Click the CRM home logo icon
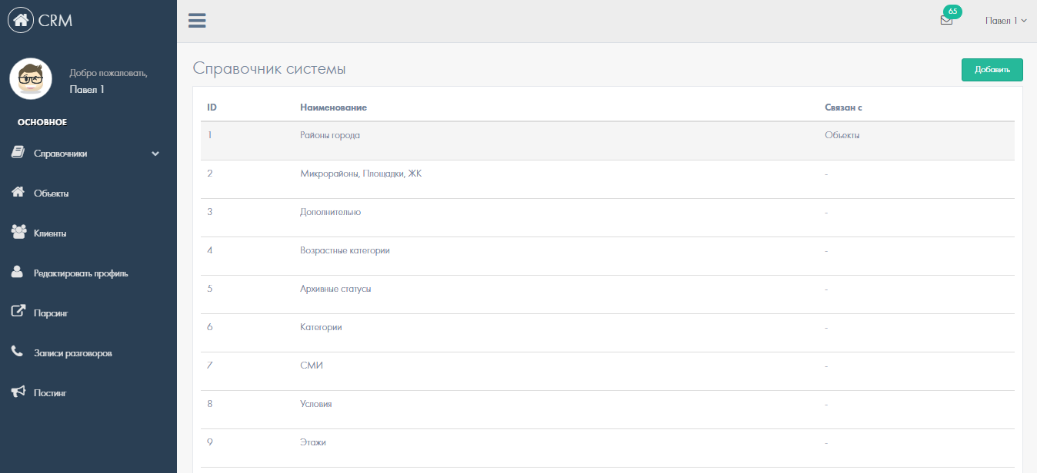 coord(21,21)
